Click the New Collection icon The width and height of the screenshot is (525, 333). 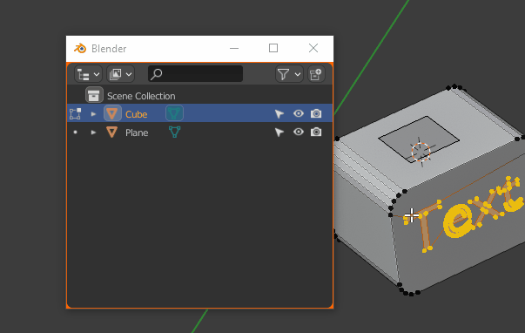tap(316, 74)
